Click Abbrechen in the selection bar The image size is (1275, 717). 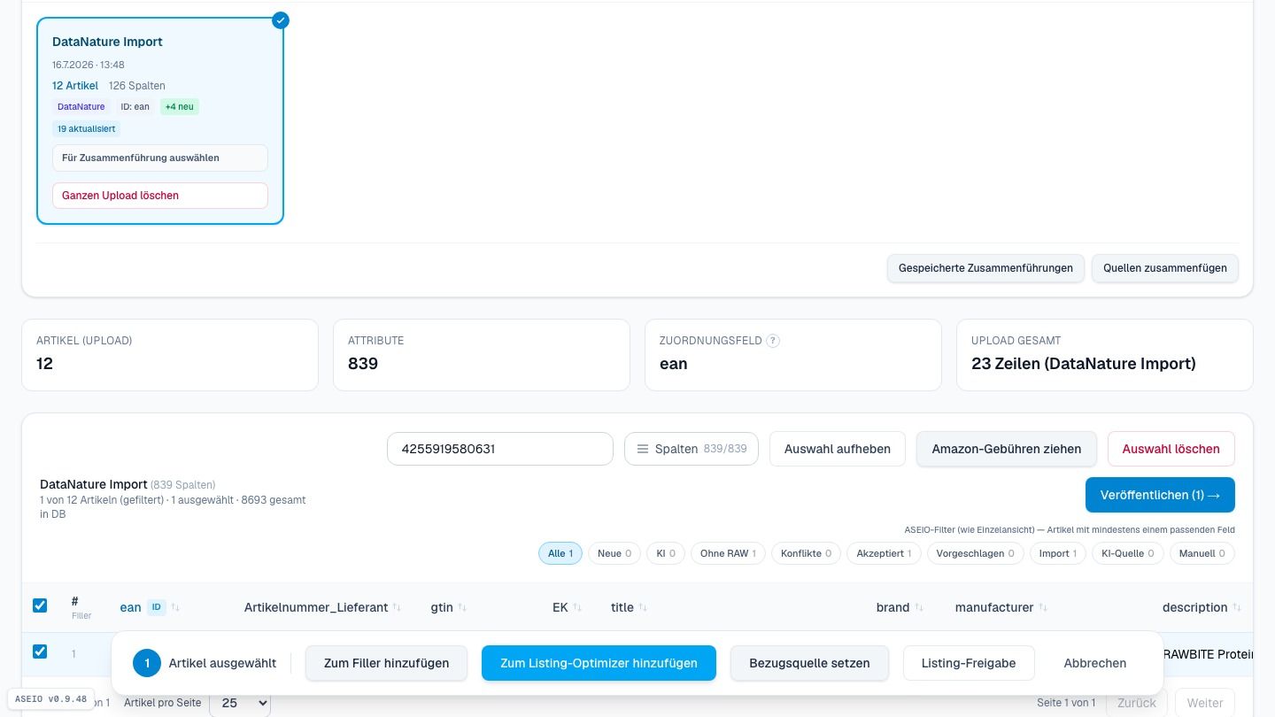tap(1095, 663)
